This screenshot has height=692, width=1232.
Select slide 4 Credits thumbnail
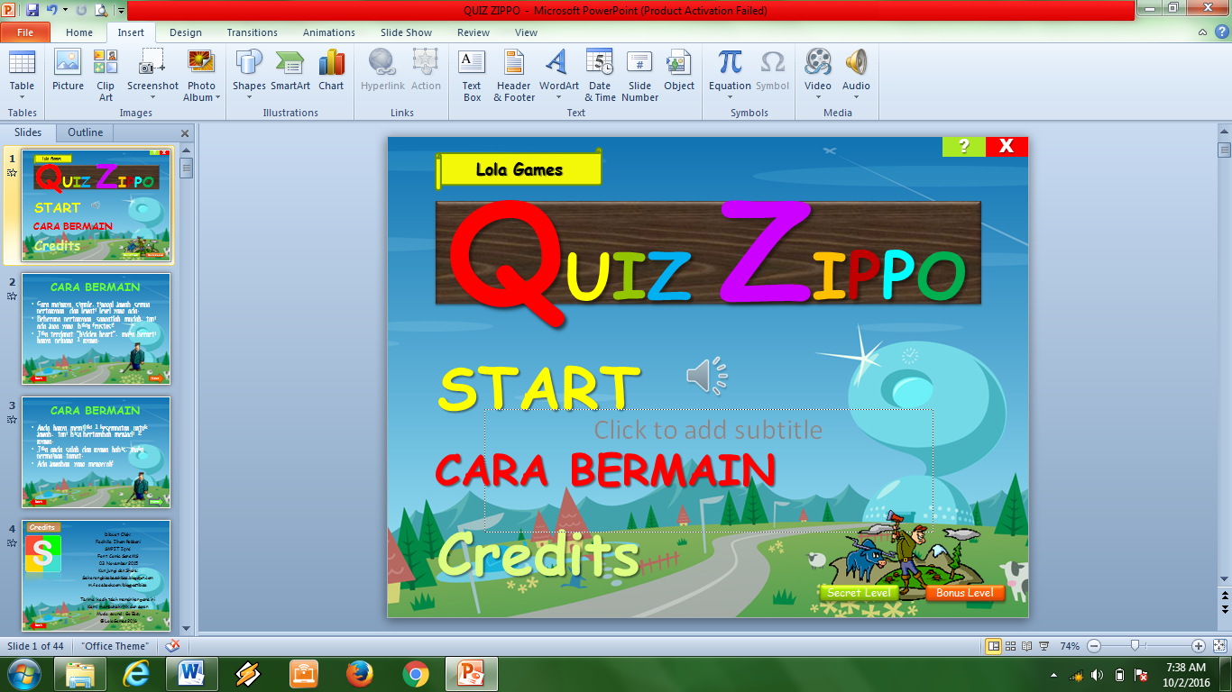pos(96,576)
